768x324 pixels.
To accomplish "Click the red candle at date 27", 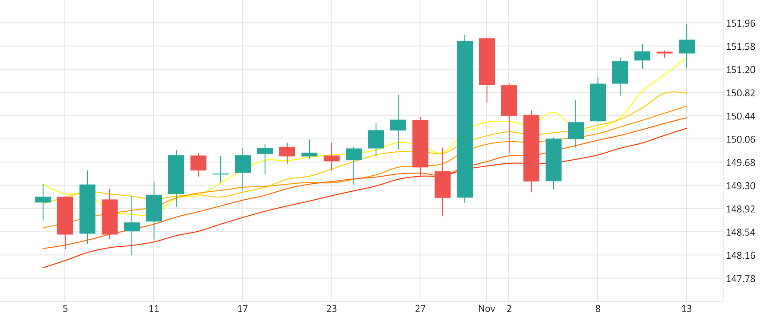I will [420, 143].
